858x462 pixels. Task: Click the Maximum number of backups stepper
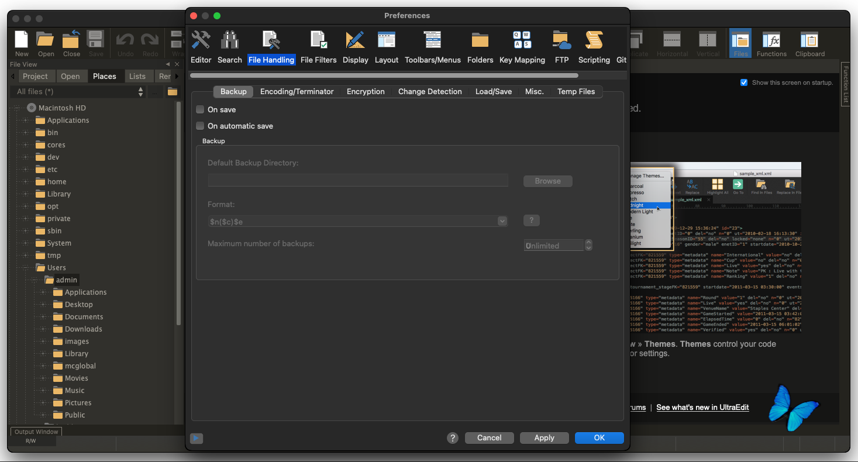pos(588,246)
